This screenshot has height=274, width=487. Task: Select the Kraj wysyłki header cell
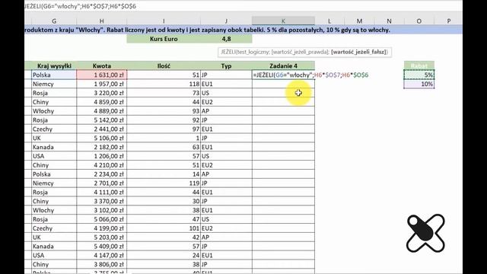pos(54,66)
